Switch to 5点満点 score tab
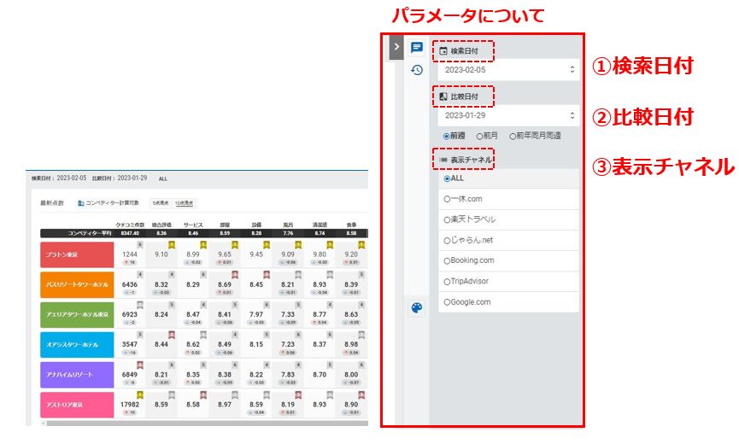The height and width of the screenshot is (444, 739). pos(160,203)
